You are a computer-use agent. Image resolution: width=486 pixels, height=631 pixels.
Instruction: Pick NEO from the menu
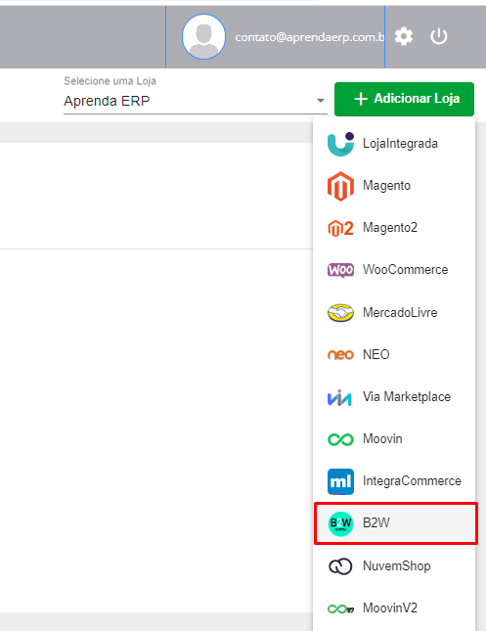pos(394,354)
